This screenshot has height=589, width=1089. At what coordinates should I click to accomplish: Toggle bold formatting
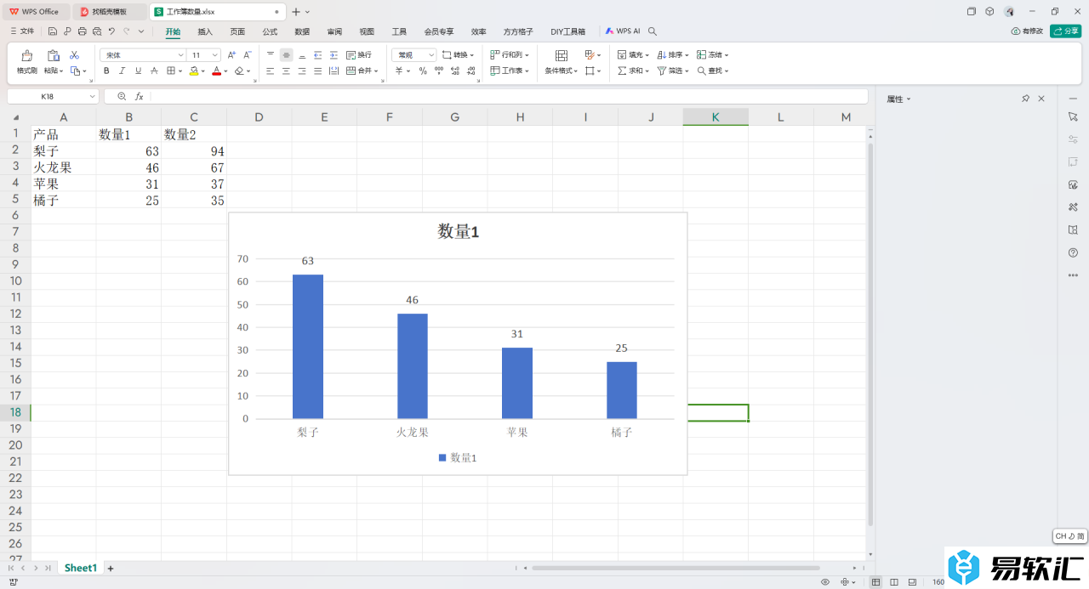click(x=106, y=71)
